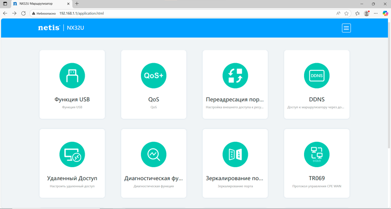The image size is (391, 209).
Task: Click the netis logo
Action: click(49, 28)
